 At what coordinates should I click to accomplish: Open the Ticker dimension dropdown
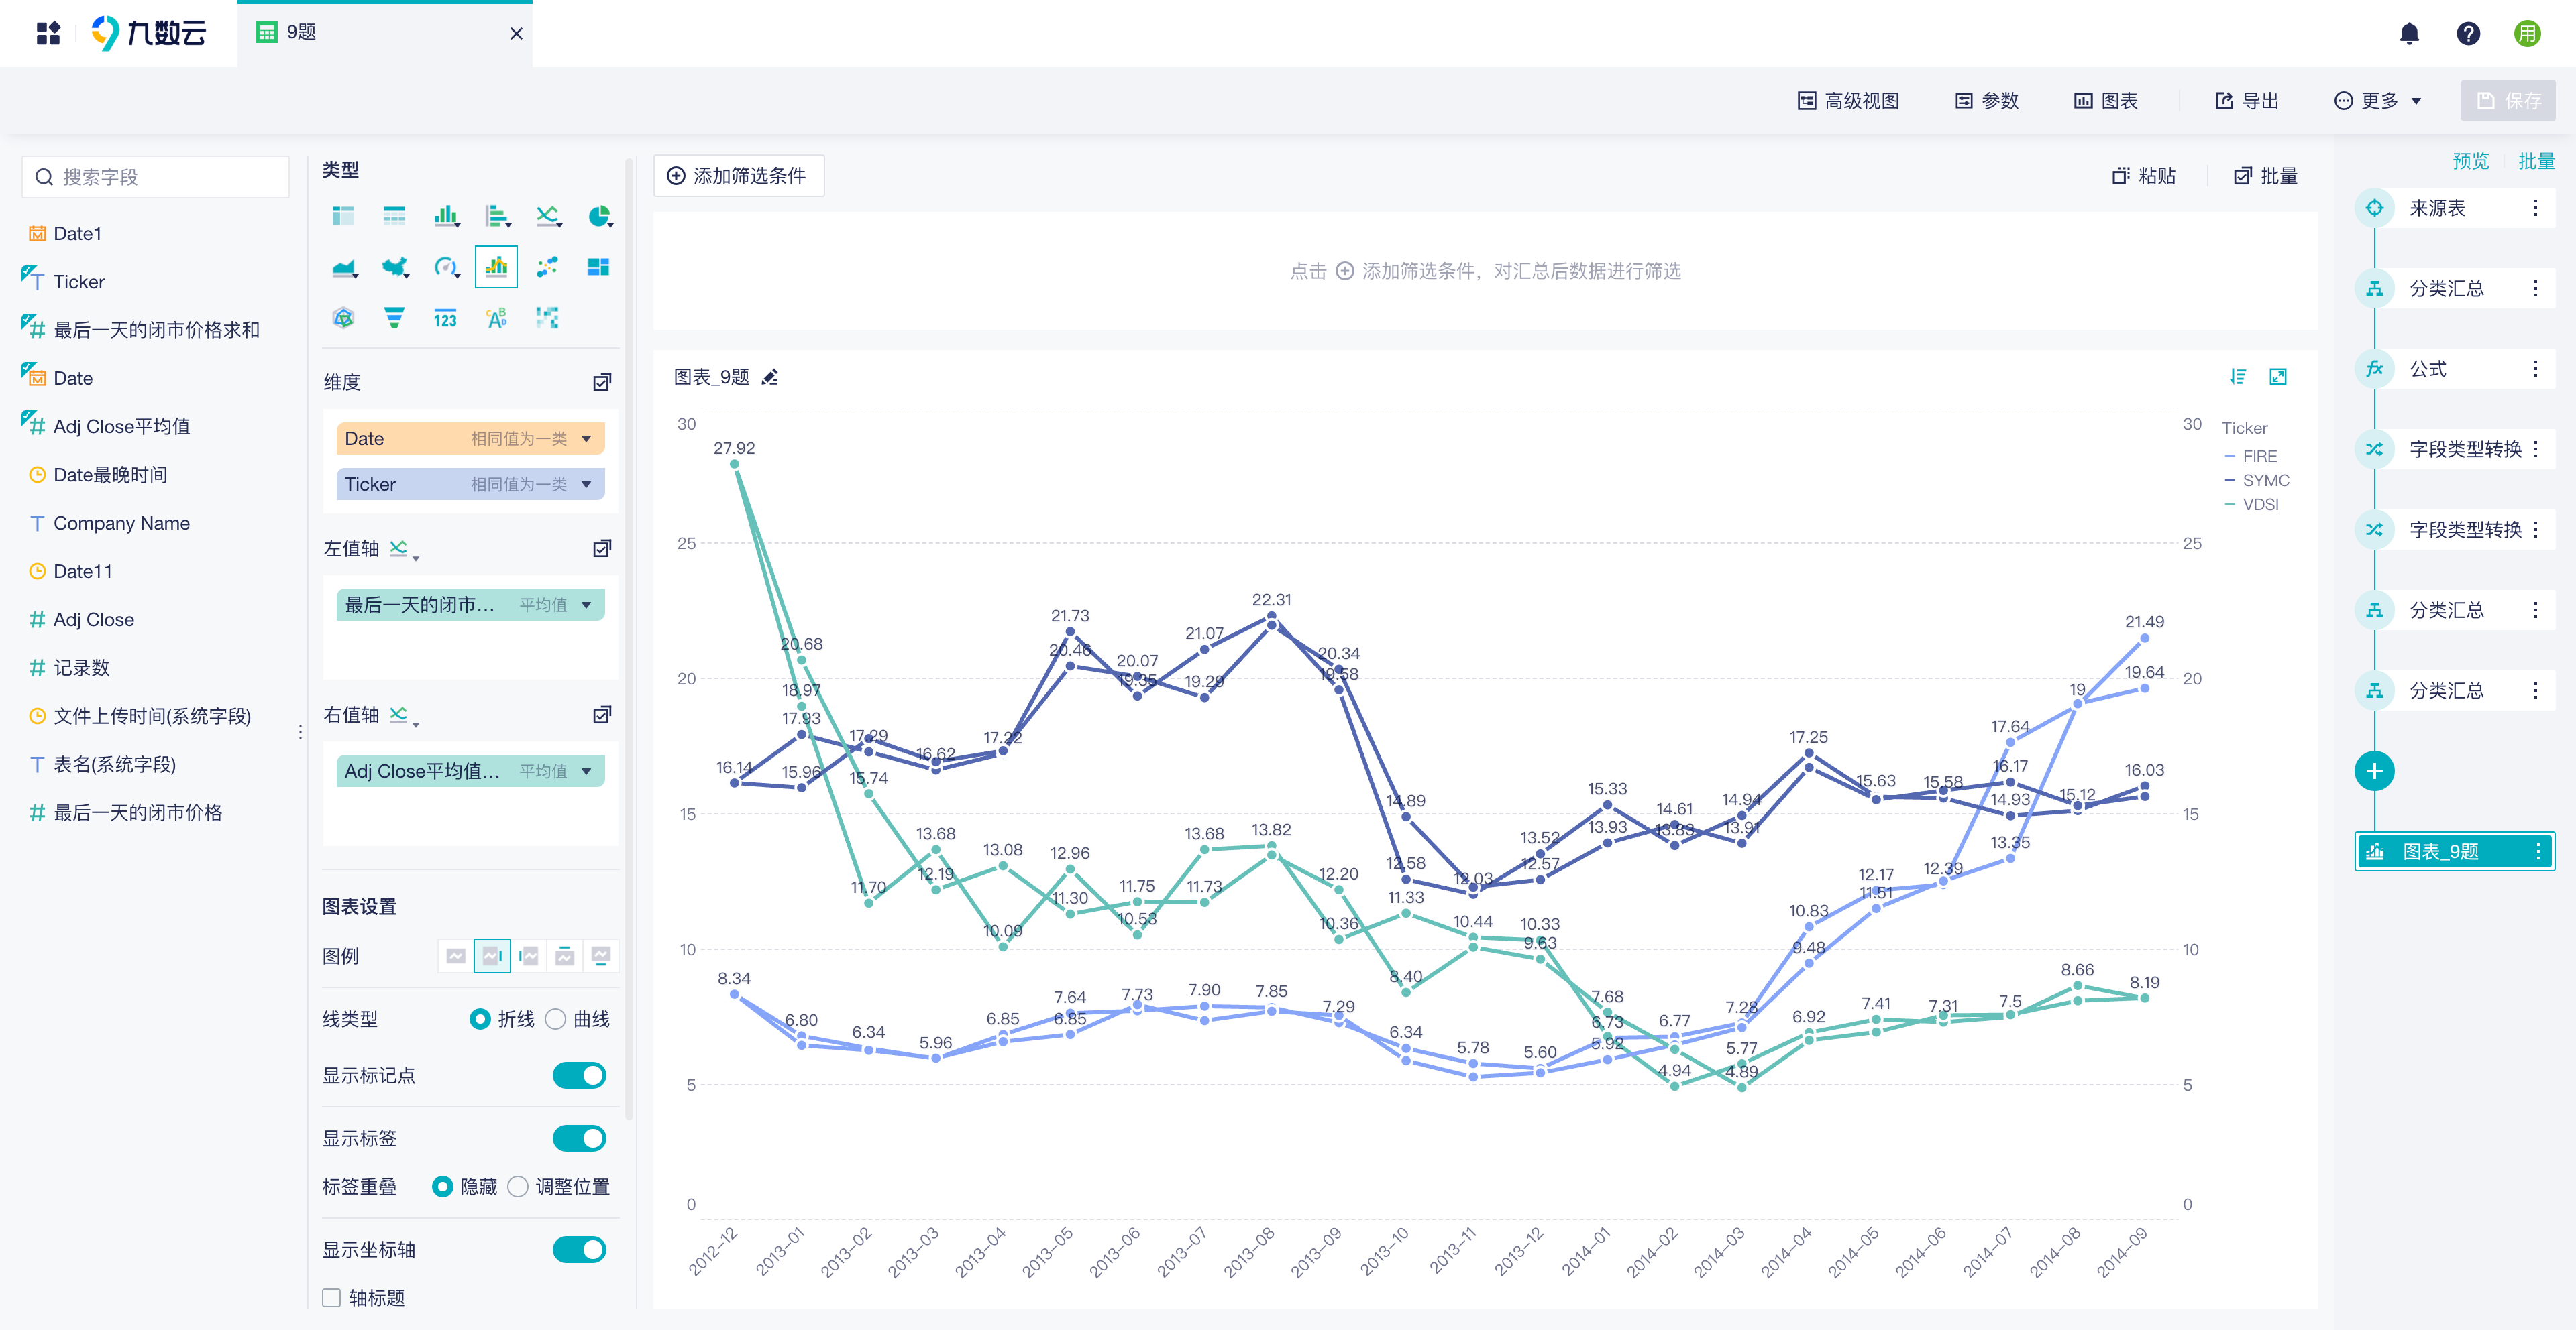[x=586, y=485]
